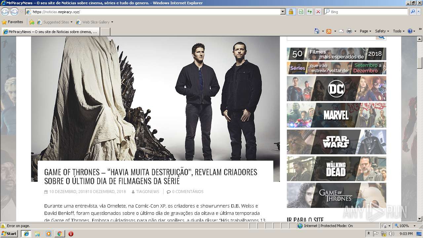
Task: Open the Suggested Sites link
Action: (x=55, y=22)
